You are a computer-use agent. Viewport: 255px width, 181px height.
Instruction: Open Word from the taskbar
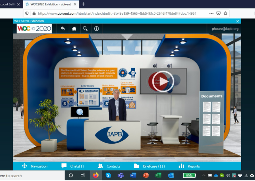point(133,175)
